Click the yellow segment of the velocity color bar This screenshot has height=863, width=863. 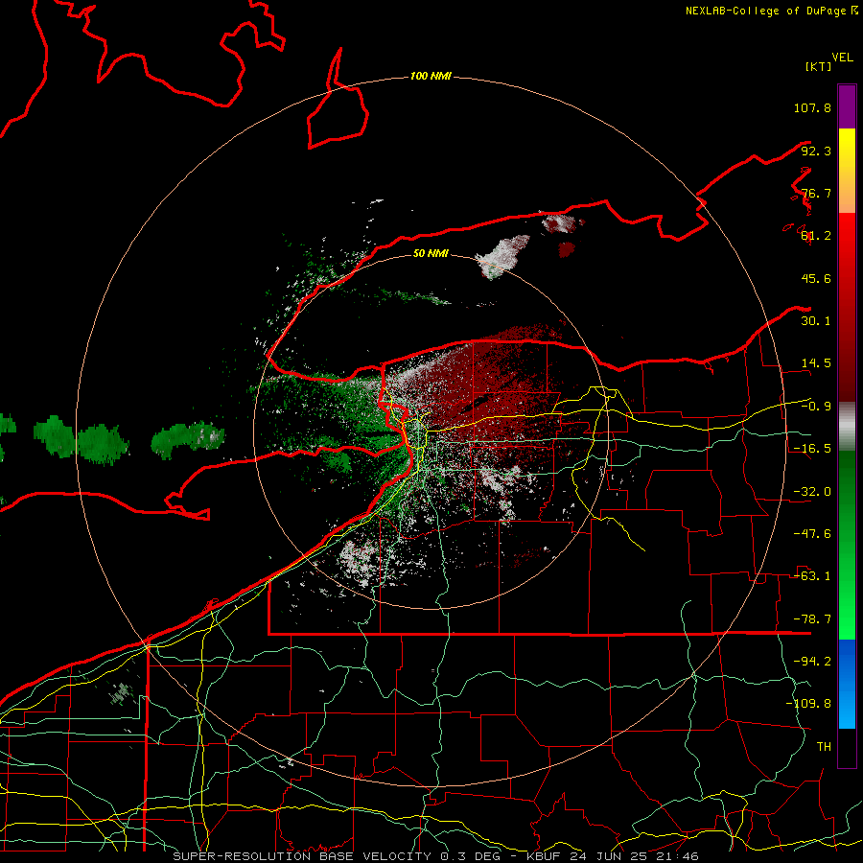847,171
